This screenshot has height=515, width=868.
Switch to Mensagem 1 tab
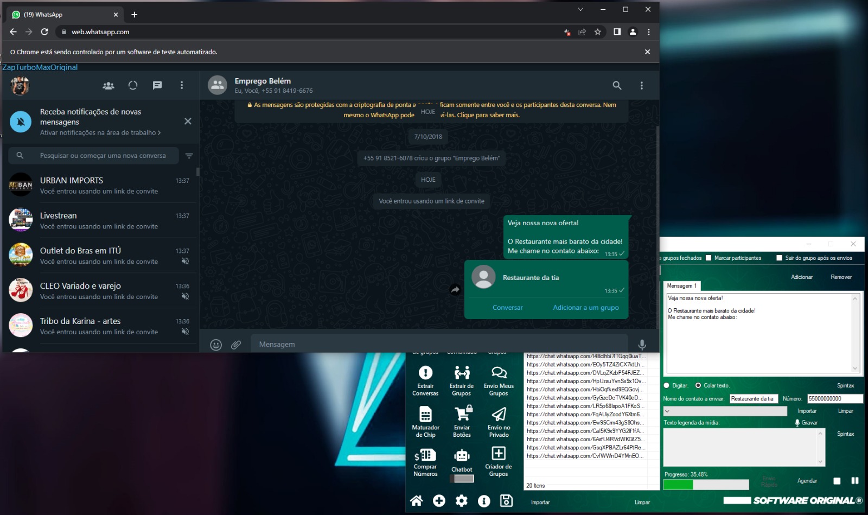682,285
